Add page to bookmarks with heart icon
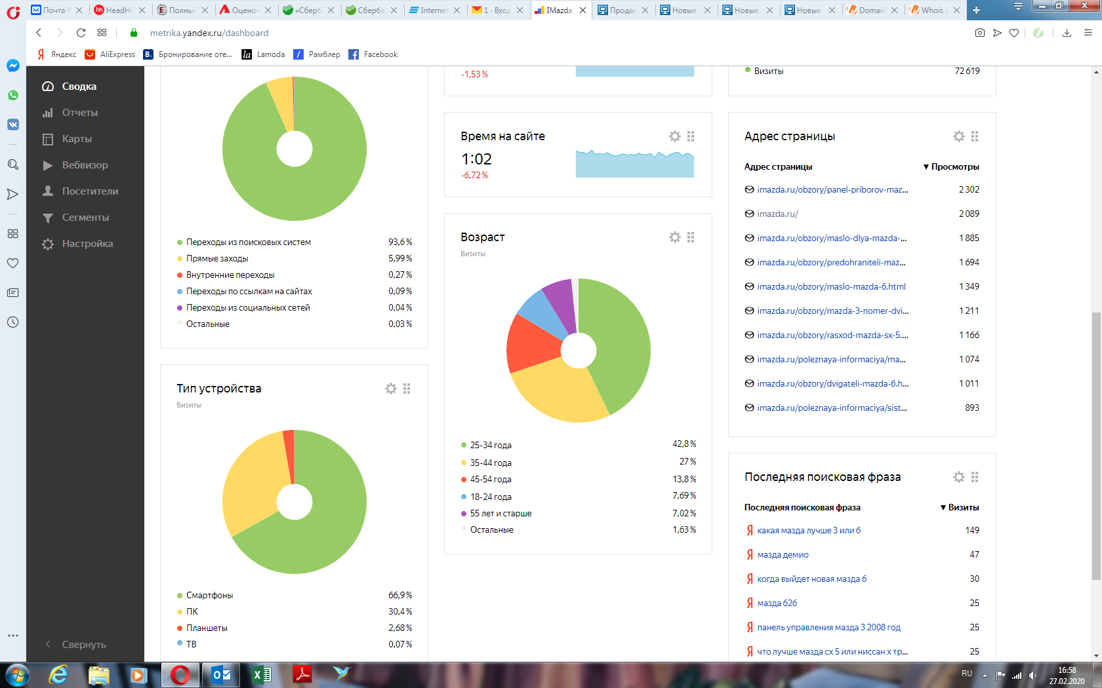The image size is (1102, 688). pyautogui.click(x=1014, y=33)
